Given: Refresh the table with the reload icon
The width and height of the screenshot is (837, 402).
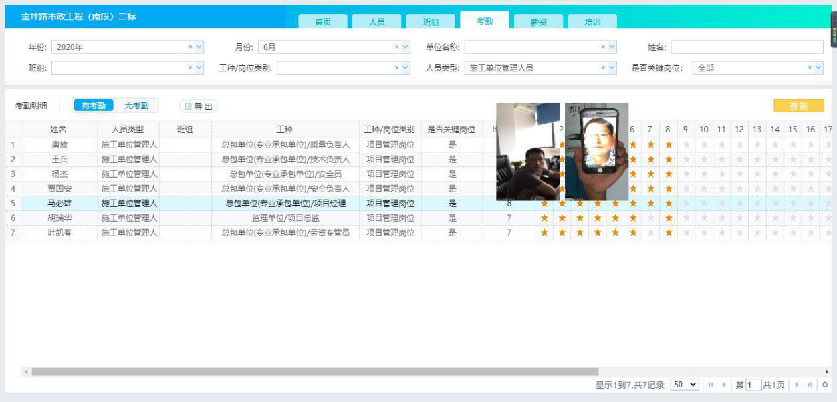Looking at the screenshot, I should (825, 385).
